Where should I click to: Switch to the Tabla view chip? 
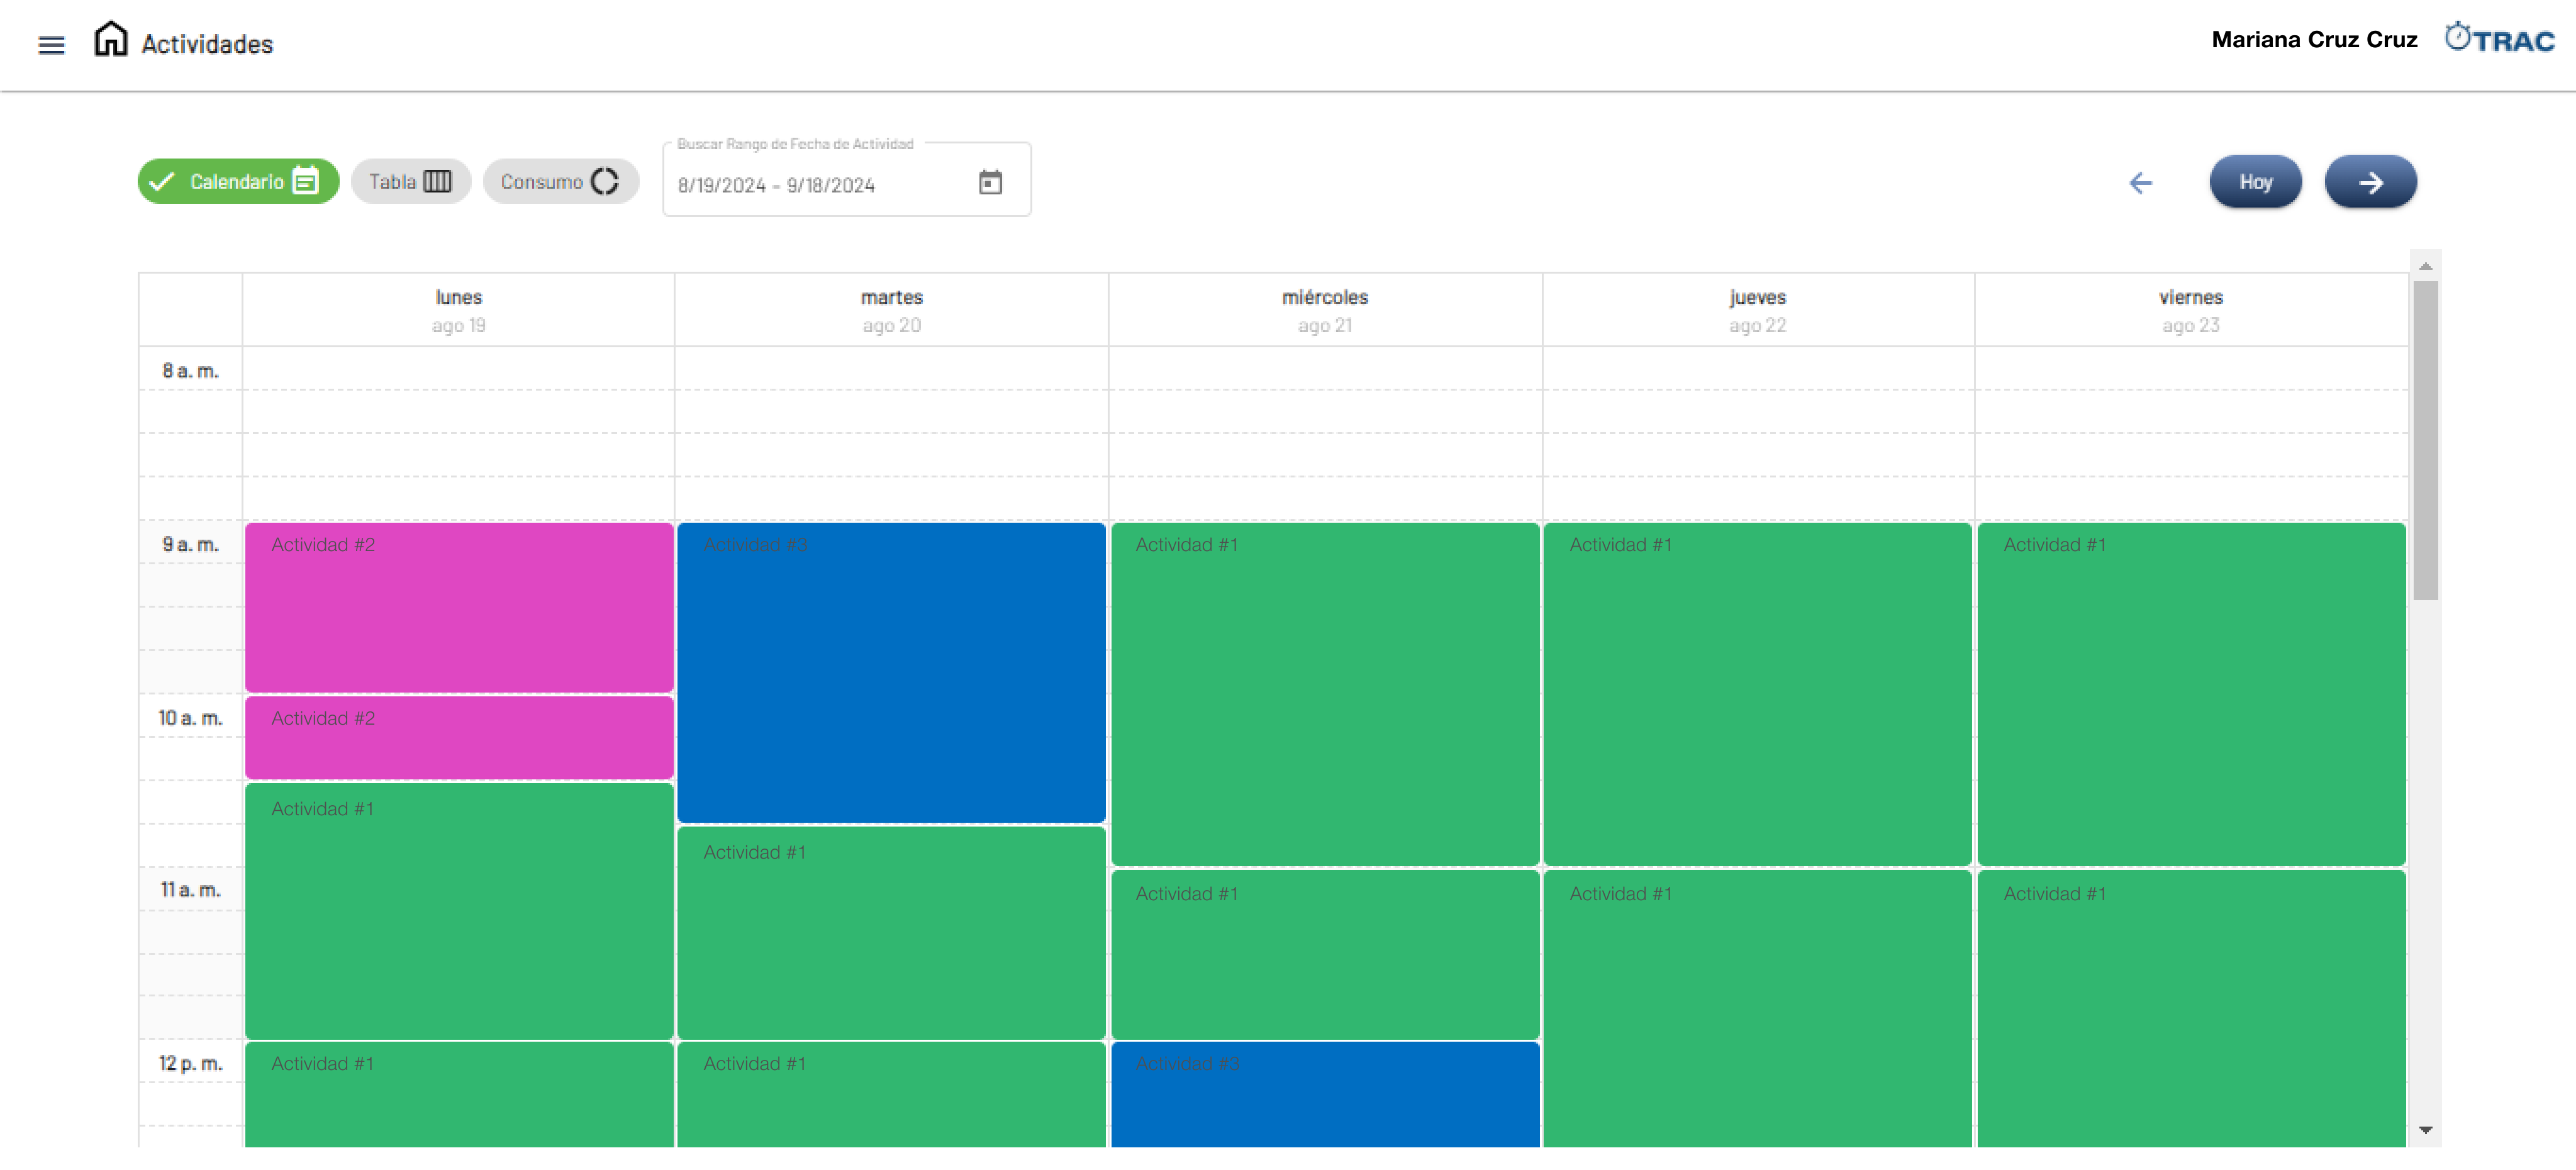pyautogui.click(x=410, y=182)
